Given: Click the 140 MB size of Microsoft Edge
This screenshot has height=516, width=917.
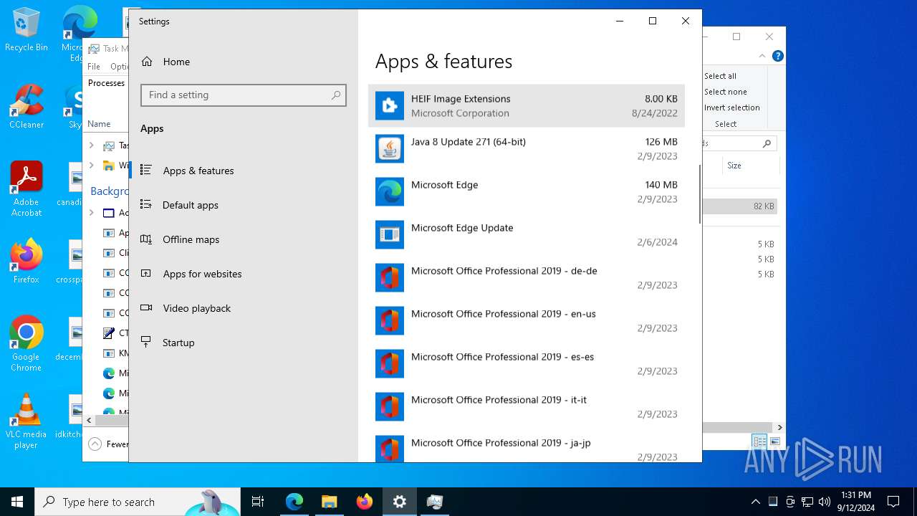Looking at the screenshot, I should click(661, 185).
